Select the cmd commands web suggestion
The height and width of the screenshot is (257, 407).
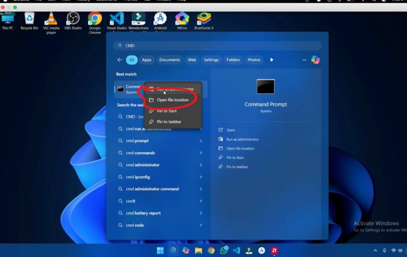point(160,153)
